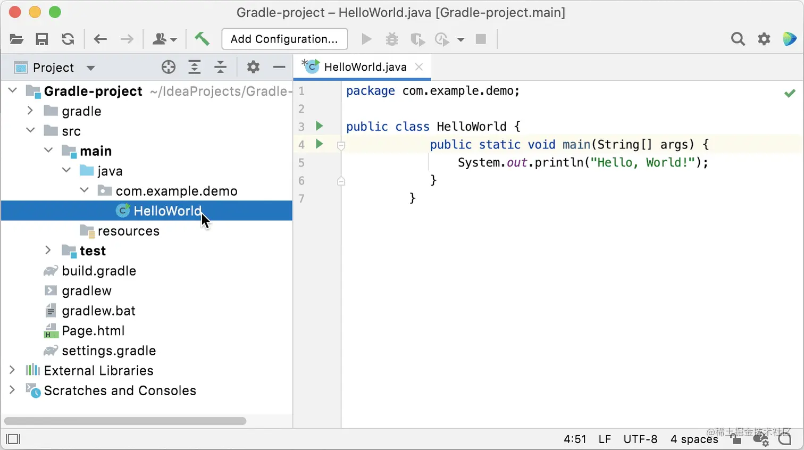Viewport: 804px width, 450px height.
Task: Click the Reload from disk icon
Action: pos(68,39)
